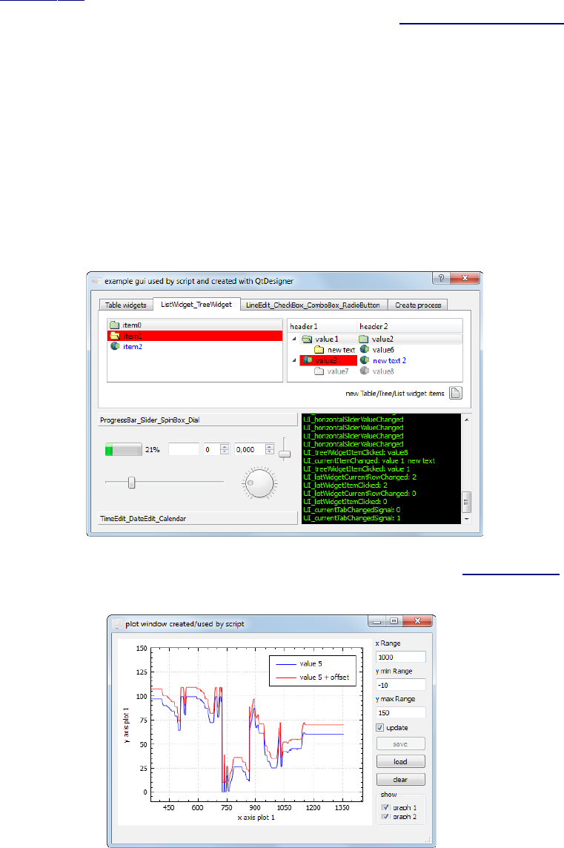Click the log output scrollbar up arrow
The image size is (564, 848).
pyautogui.click(x=467, y=419)
